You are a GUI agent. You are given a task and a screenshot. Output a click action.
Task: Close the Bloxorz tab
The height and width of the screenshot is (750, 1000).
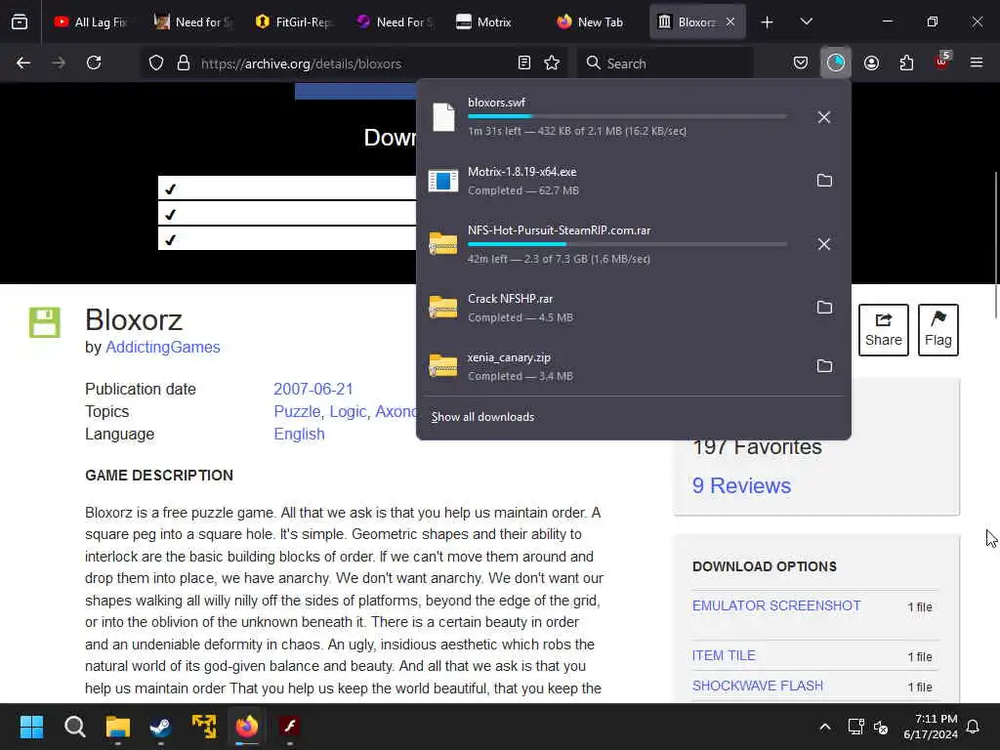click(730, 22)
